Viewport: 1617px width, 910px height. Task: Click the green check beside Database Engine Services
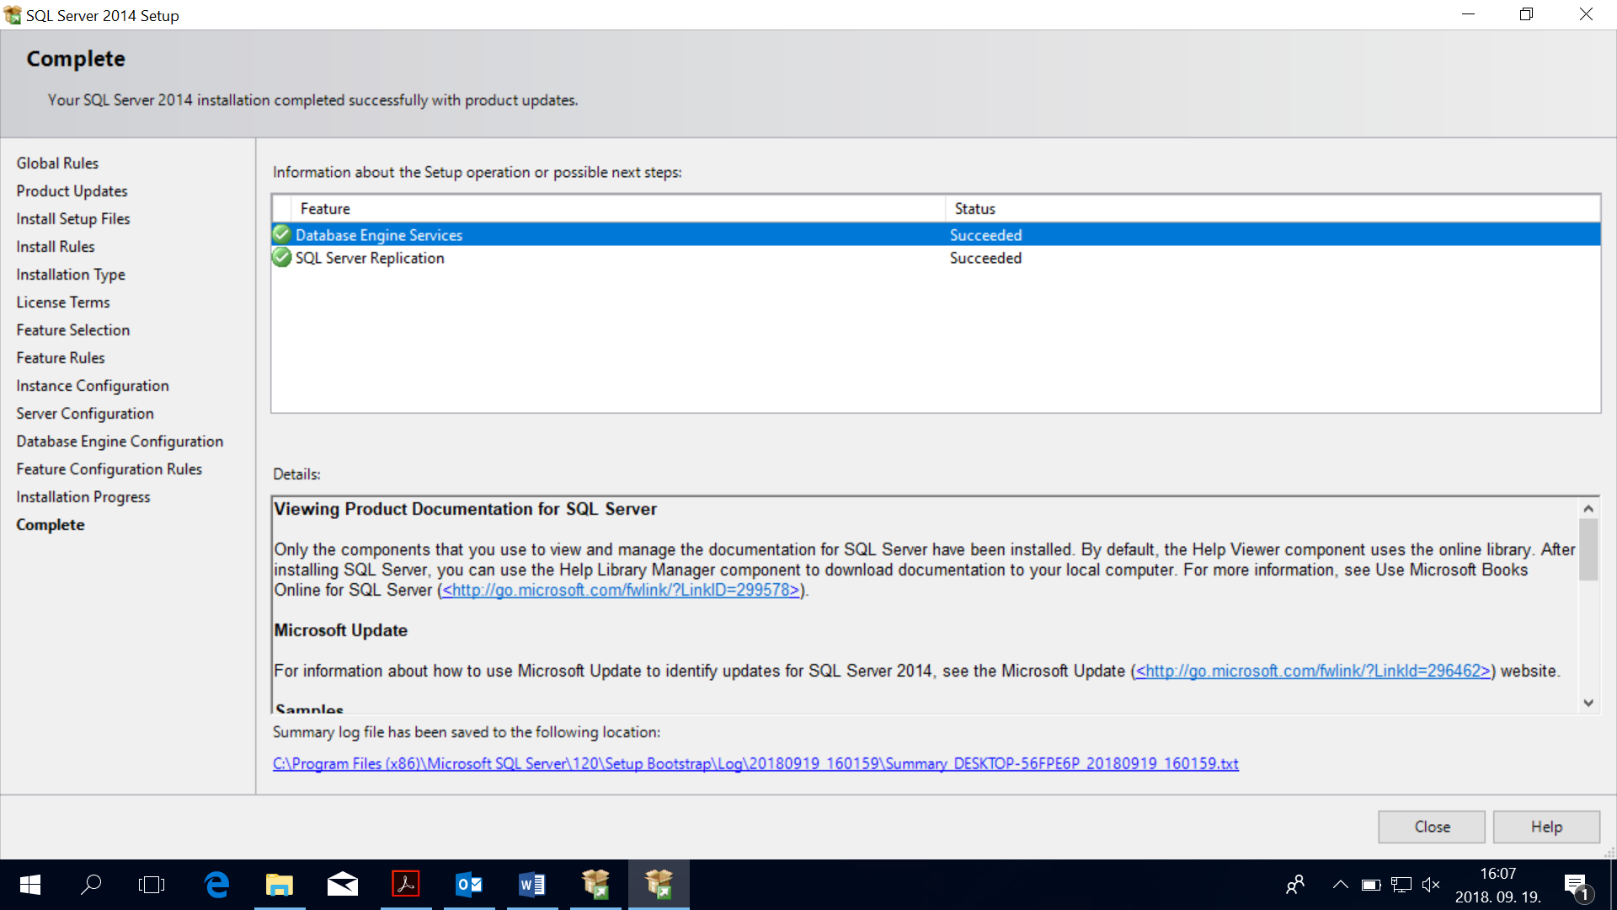point(282,234)
